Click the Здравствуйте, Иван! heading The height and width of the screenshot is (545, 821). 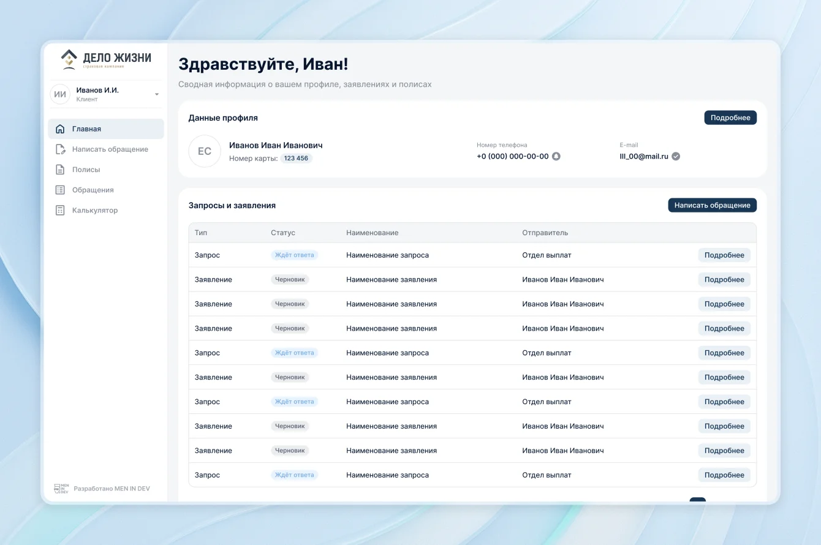263,64
